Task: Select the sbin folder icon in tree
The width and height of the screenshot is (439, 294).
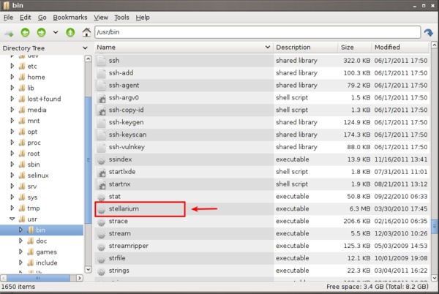Action: pyautogui.click(x=22, y=165)
